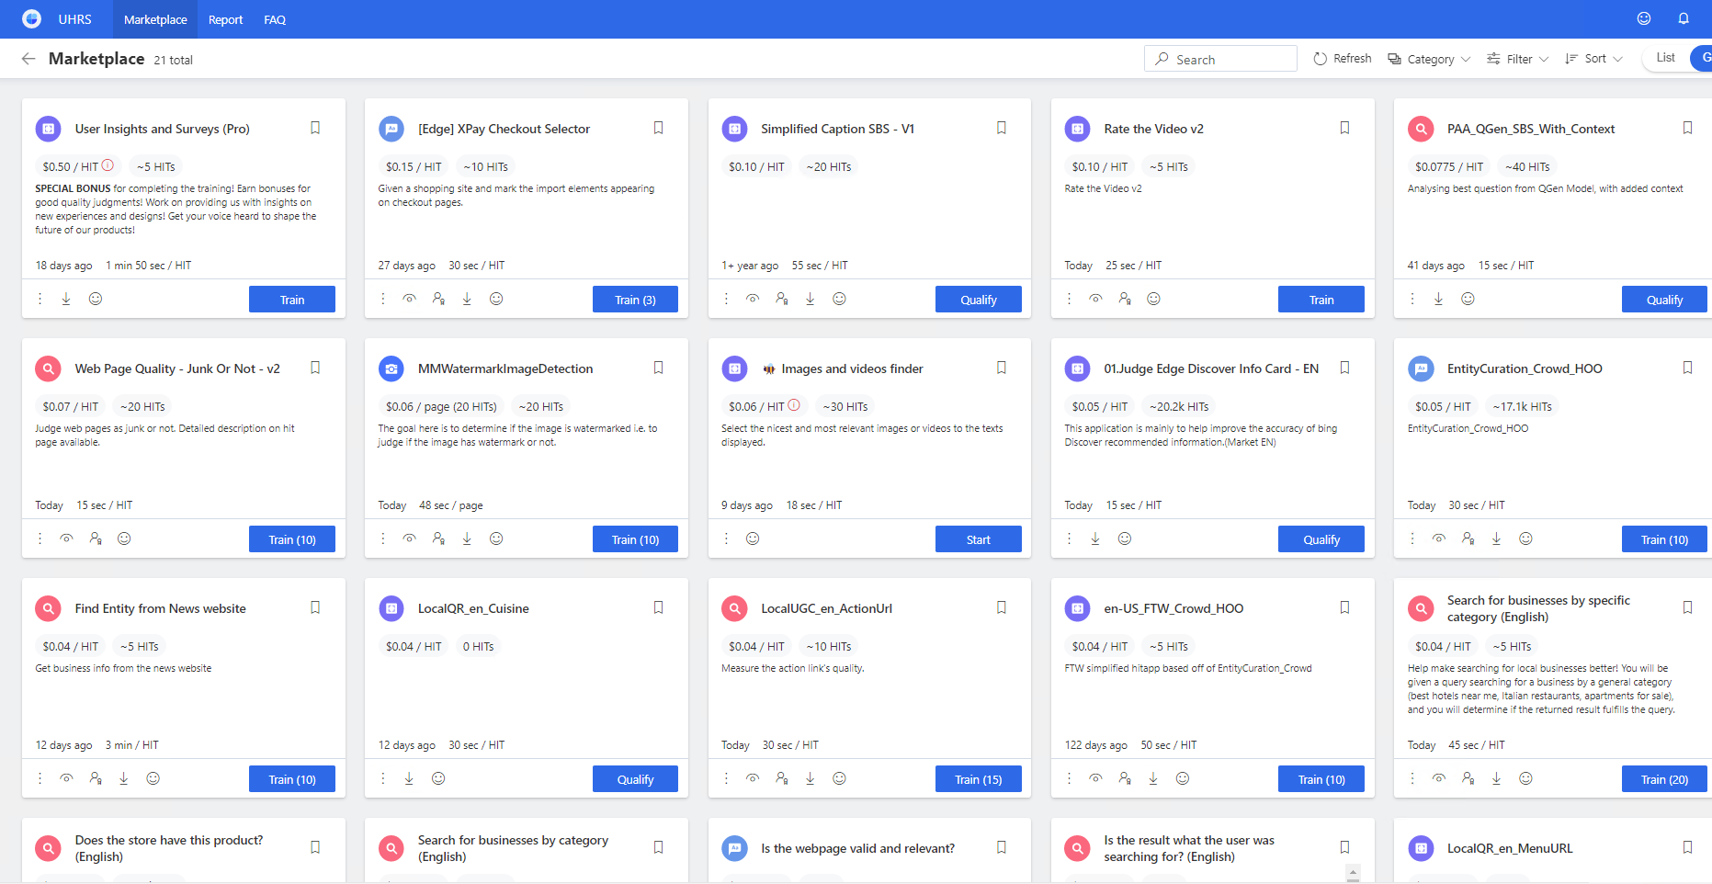Open Category dropdown
Screen dimensions: 1712x884
coord(1429,59)
